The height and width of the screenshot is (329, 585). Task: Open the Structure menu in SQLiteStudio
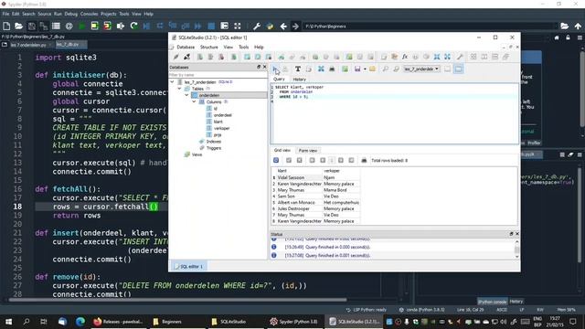point(209,48)
